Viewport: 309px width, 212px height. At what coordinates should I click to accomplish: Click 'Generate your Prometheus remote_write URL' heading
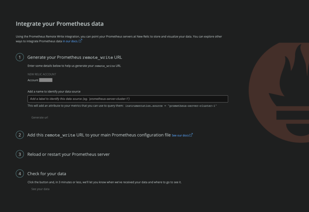75,57
